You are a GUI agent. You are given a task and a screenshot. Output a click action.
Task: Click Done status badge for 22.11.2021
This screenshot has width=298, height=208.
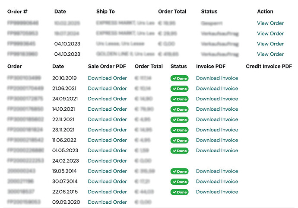[179, 120]
